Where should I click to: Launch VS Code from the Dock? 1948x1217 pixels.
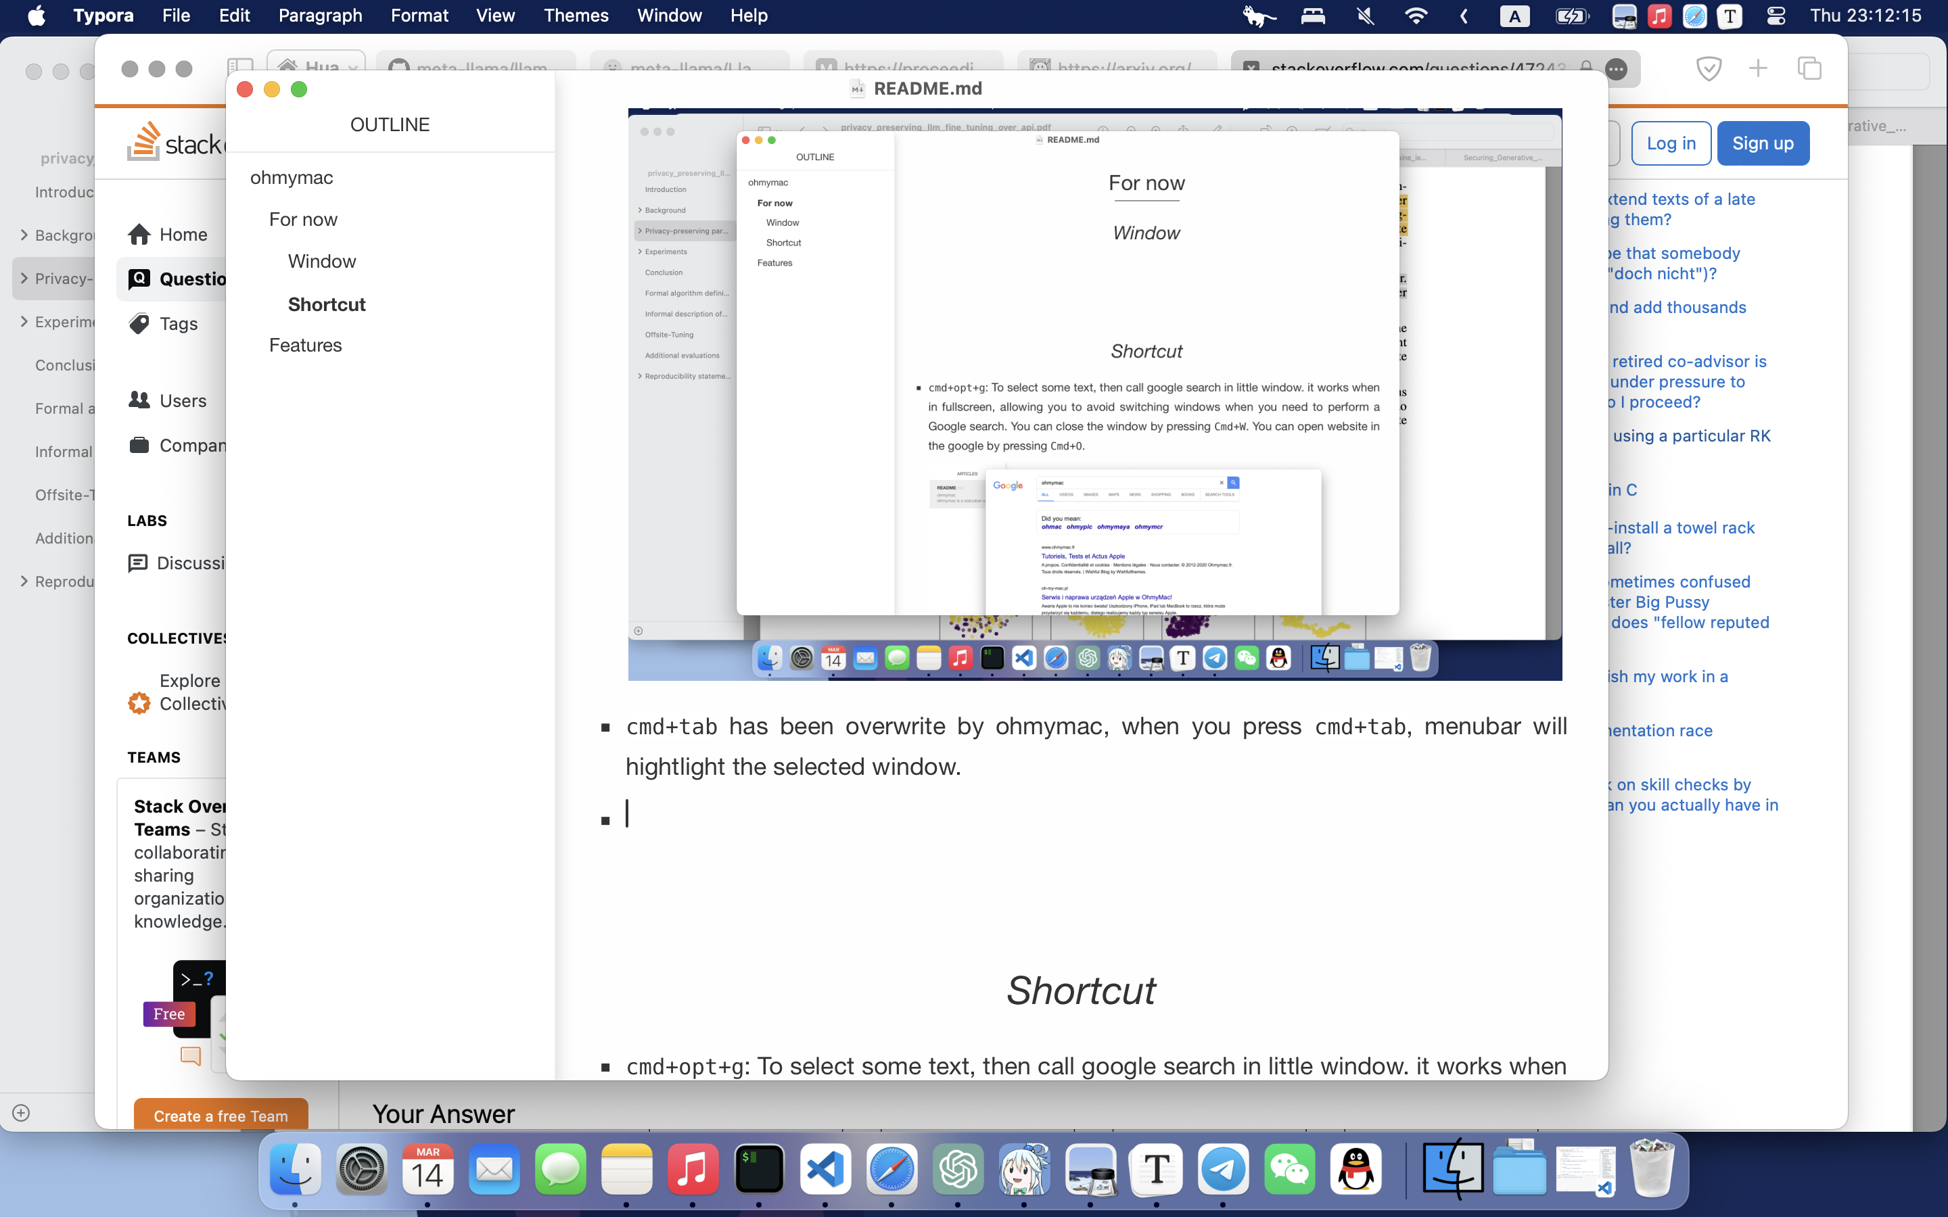[x=826, y=1169]
